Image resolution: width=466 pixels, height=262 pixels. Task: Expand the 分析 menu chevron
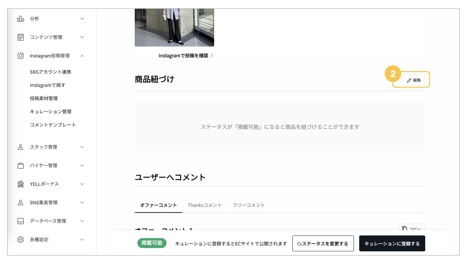tap(82, 19)
